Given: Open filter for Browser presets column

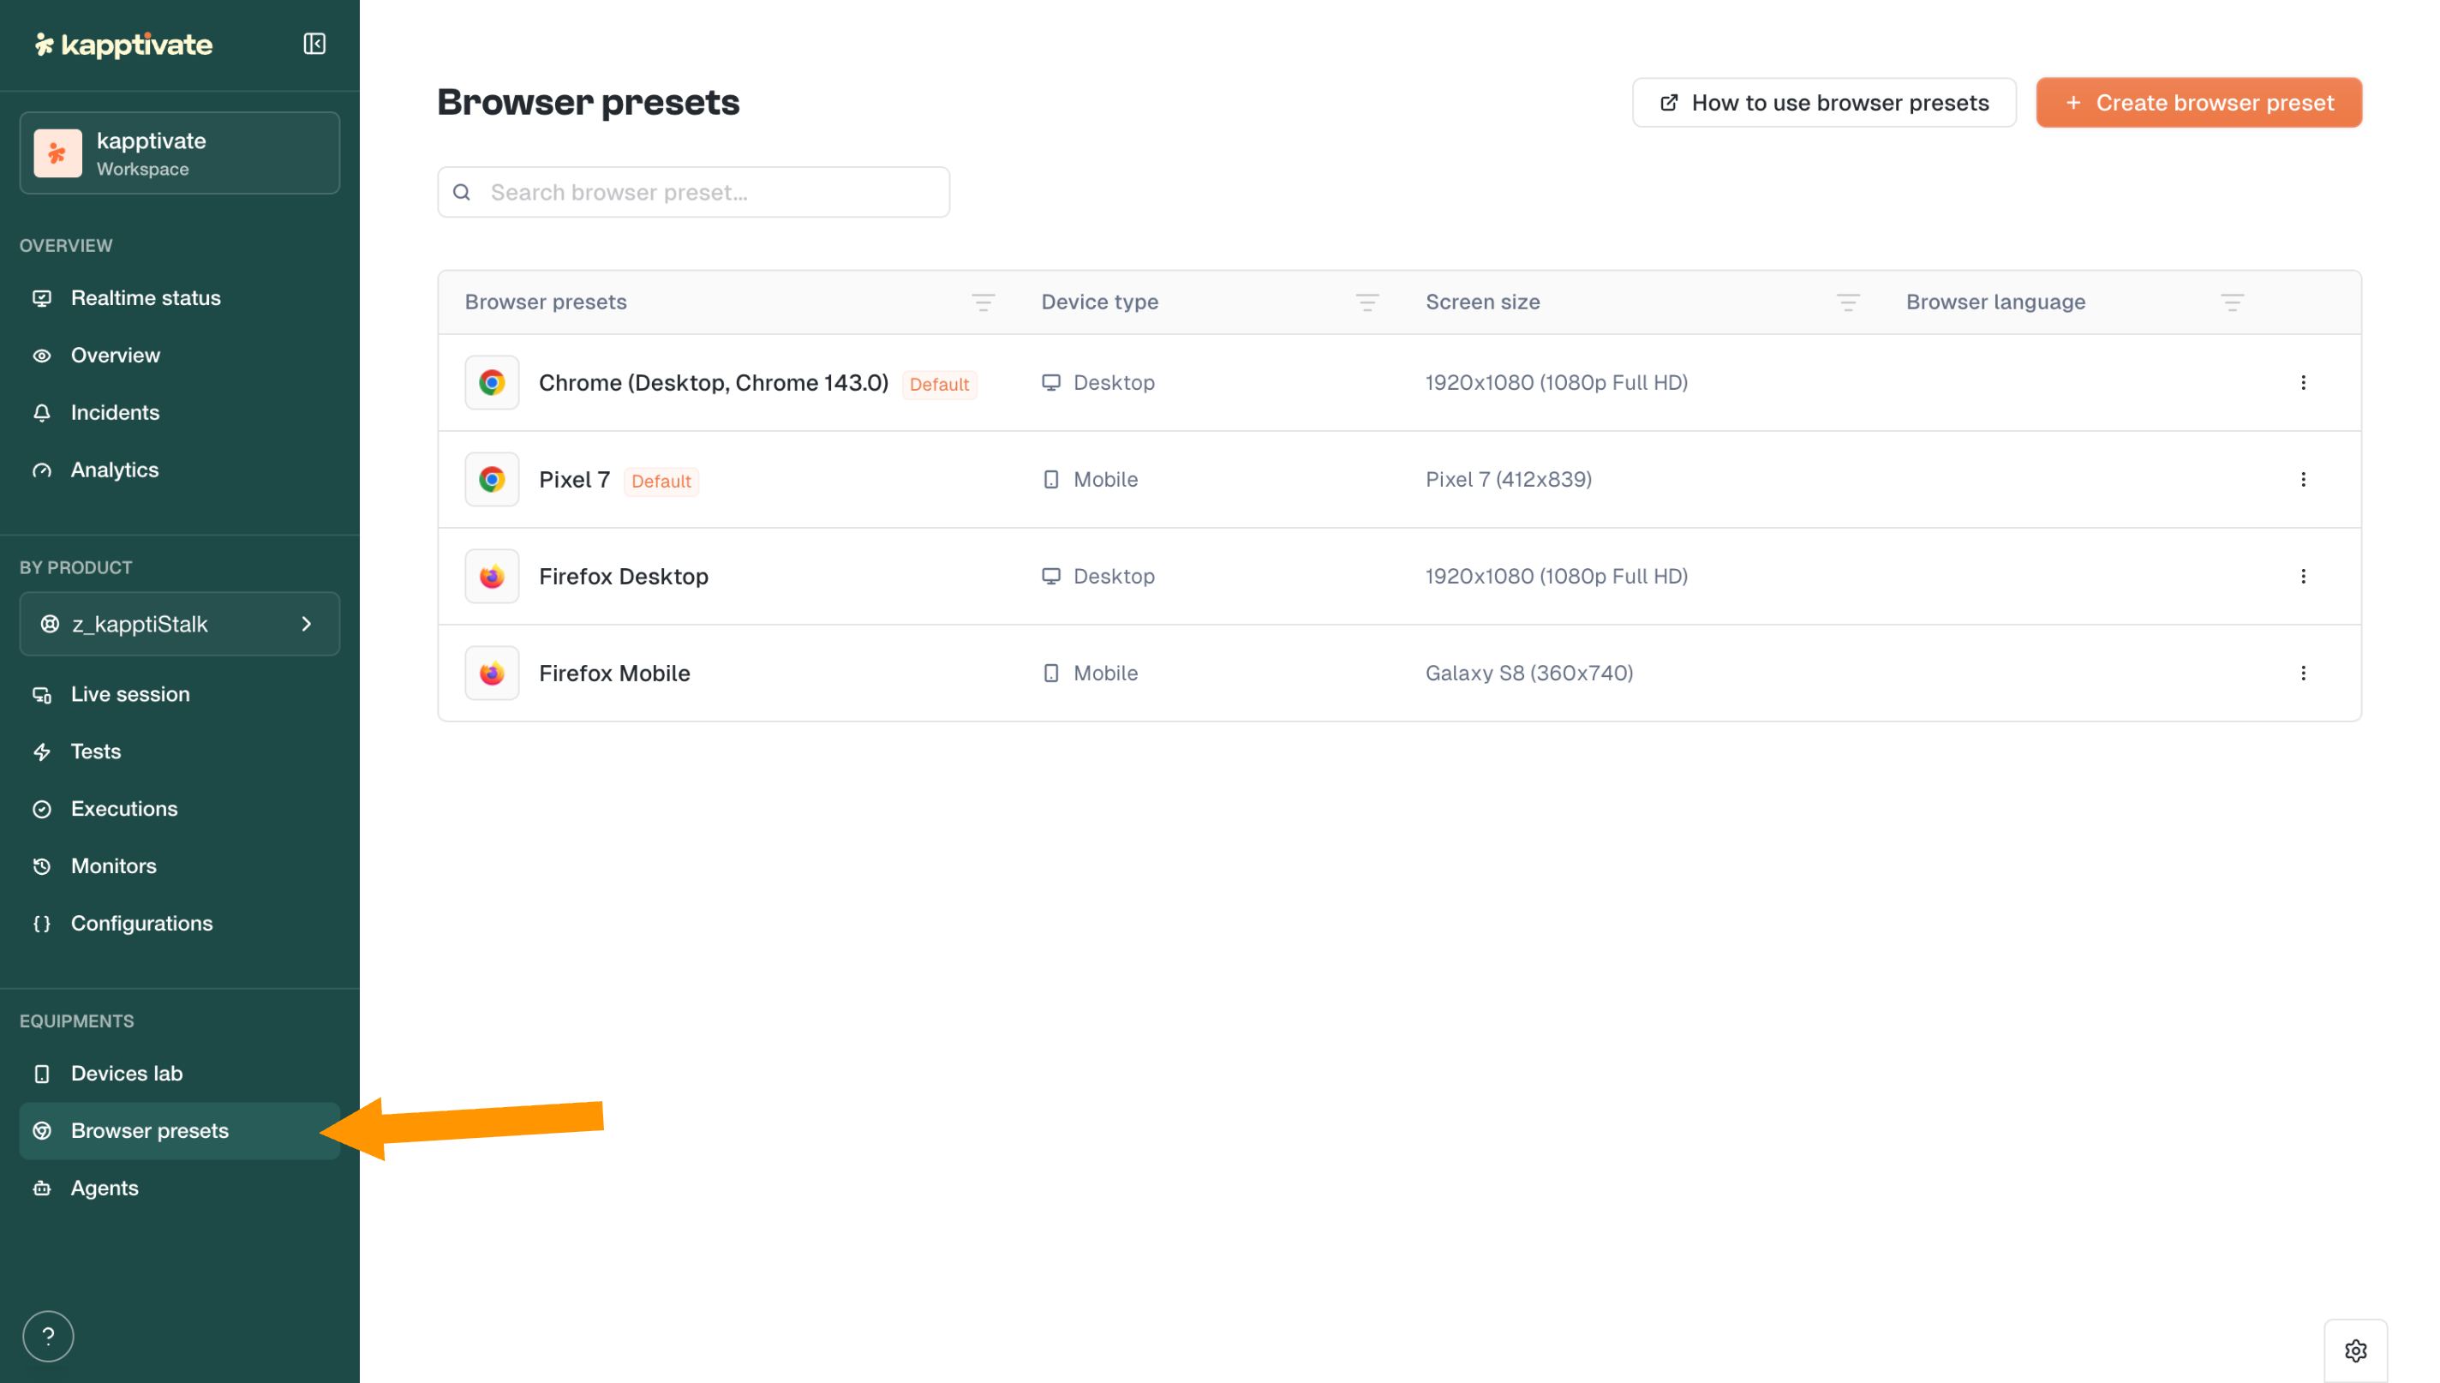Looking at the screenshot, I should [983, 302].
